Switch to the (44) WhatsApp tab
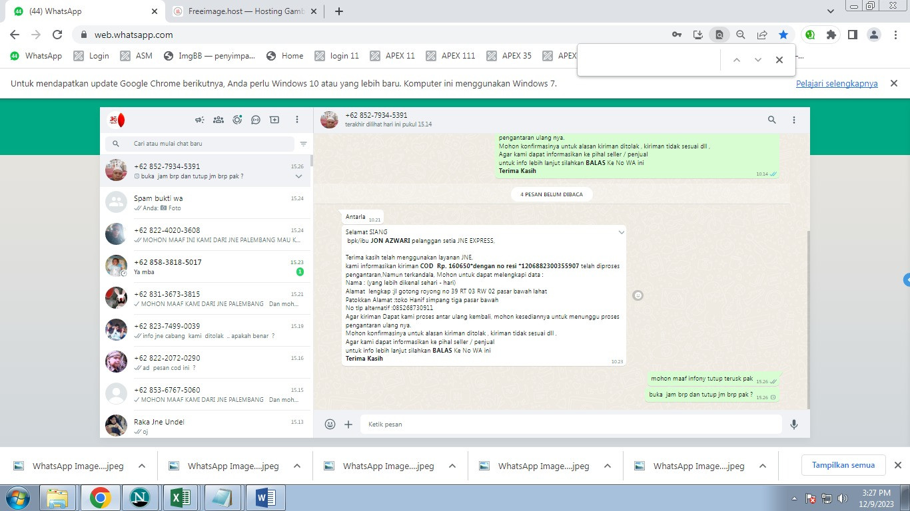The image size is (910, 511). [x=87, y=11]
